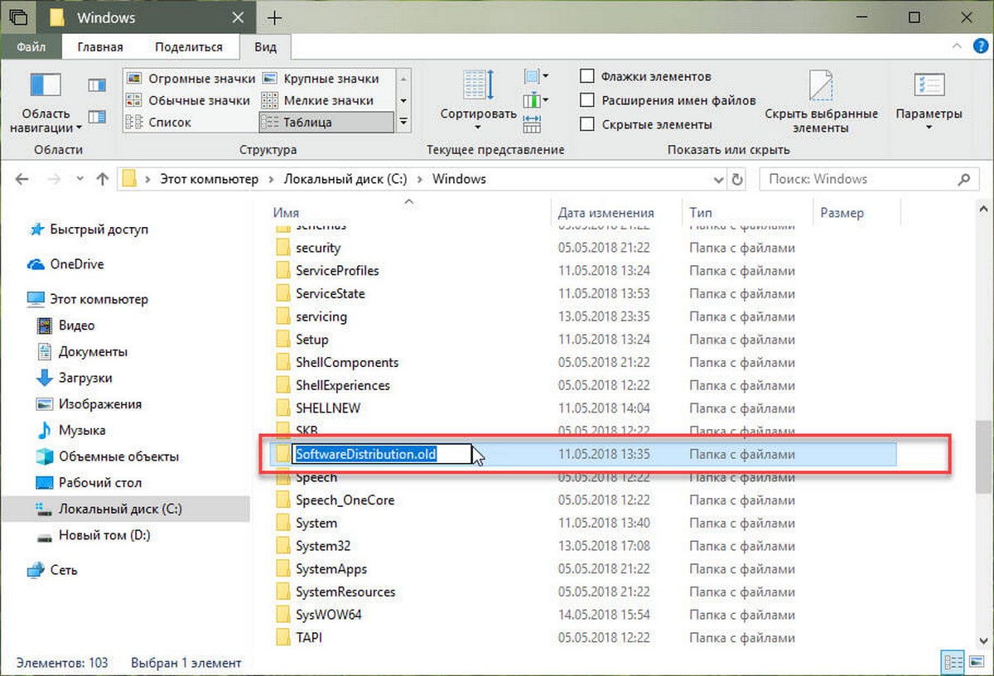Screen dimensions: 994x676
Task: Switch to the Главная ribbon tab
Action: [x=100, y=47]
